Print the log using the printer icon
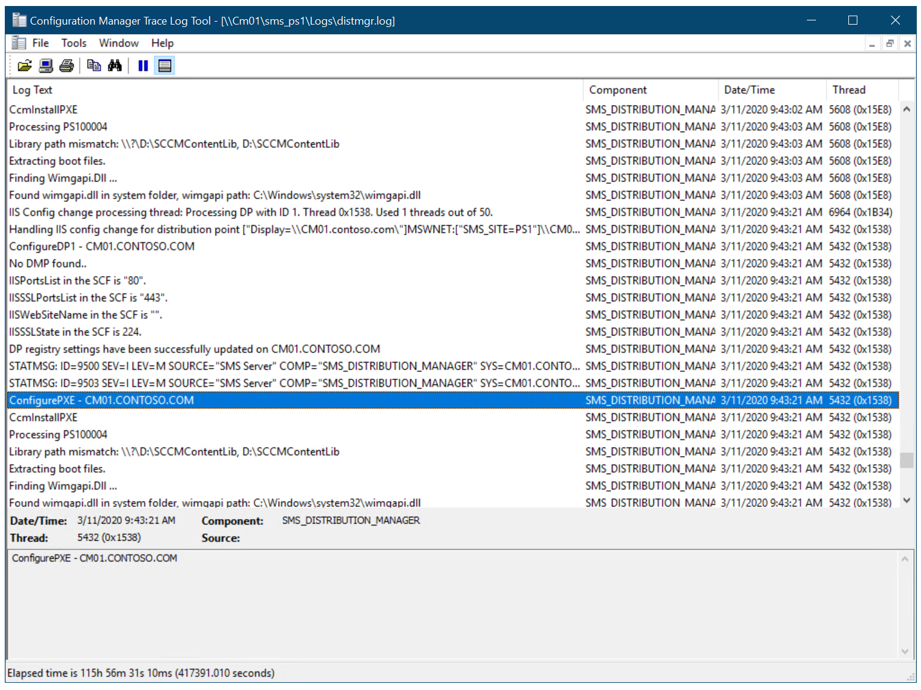Viewport: 921px width, 690px height. coord(67,66)
